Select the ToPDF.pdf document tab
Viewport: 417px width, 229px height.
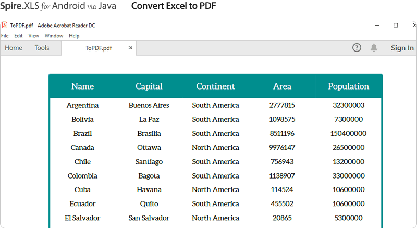coord(99,48)
